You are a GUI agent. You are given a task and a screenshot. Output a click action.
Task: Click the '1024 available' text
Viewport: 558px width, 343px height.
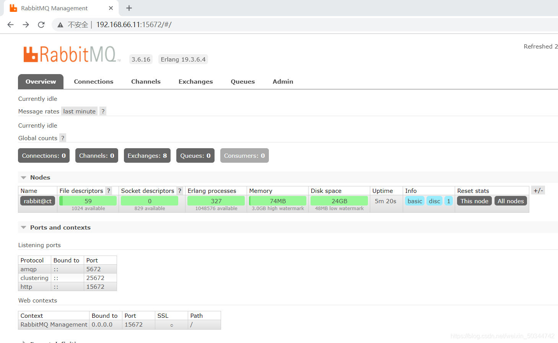point(88,209)
